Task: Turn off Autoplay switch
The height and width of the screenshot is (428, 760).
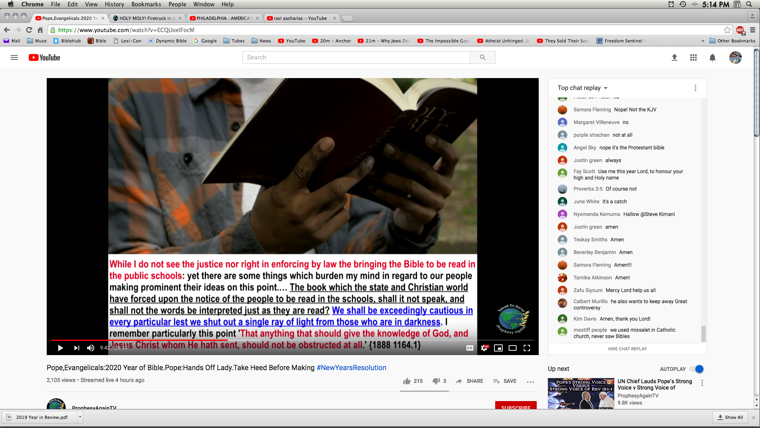Action: click(697, 369)
